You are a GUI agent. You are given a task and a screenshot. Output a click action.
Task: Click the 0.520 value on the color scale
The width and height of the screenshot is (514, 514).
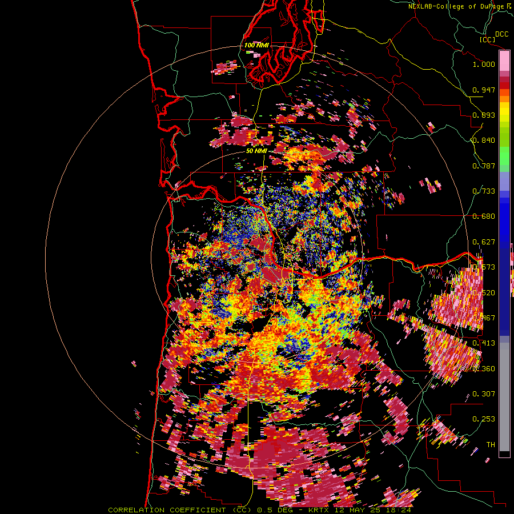click(x=484, y=293)
